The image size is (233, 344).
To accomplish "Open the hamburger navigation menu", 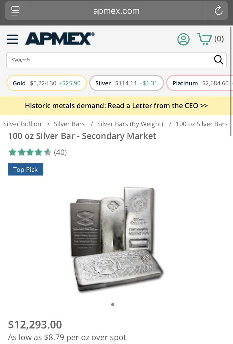I will [12, 39].
